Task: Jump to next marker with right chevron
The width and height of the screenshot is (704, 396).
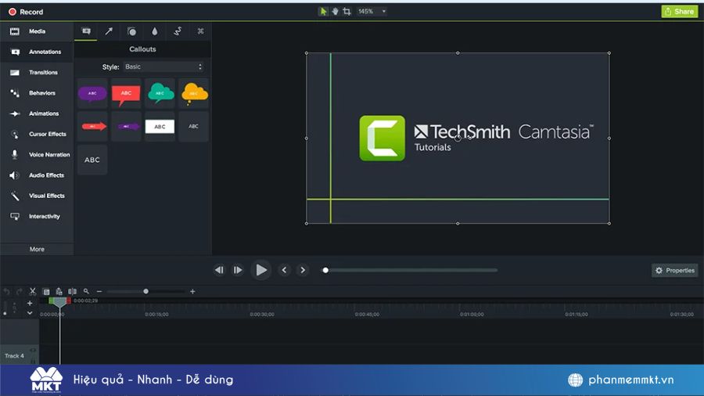Action: tap(303, 270)
